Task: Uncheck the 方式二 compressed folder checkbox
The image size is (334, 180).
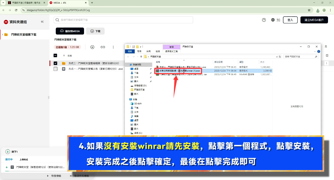Action: click(x=55, y=63)
